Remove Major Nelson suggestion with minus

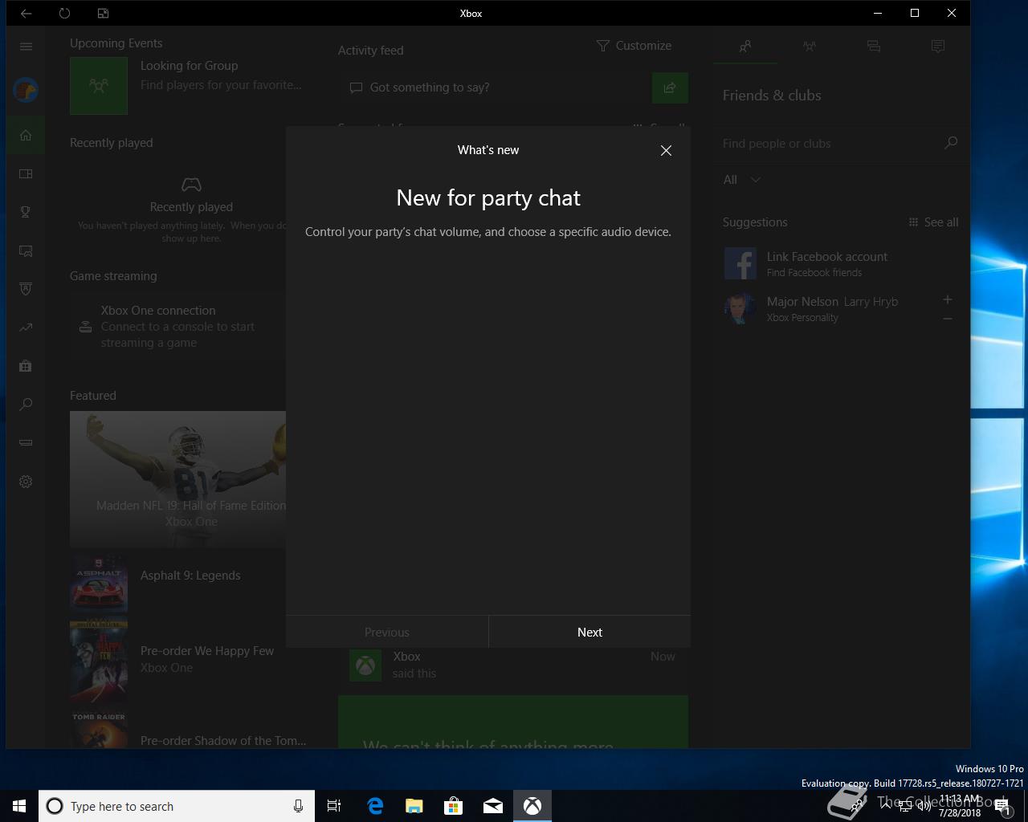948,319
